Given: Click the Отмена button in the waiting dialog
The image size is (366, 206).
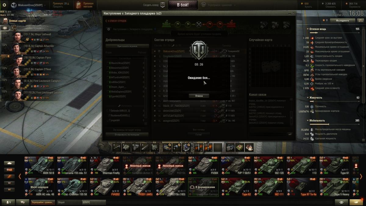Looking at the screenshot, I should (198, 96).
